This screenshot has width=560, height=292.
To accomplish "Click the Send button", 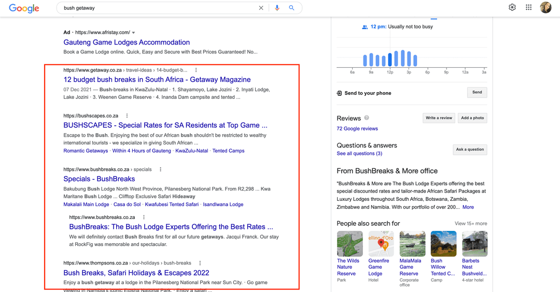I will pos(477,92).
